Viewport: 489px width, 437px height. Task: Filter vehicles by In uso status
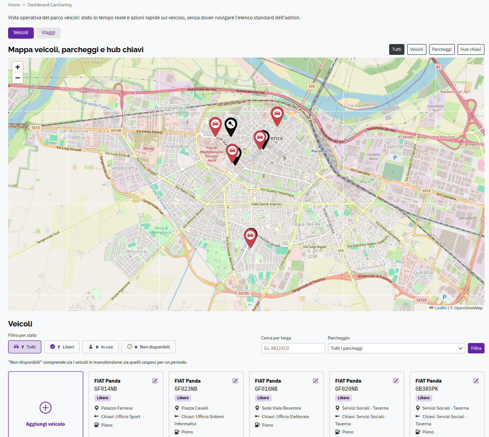tap(100, 347)
